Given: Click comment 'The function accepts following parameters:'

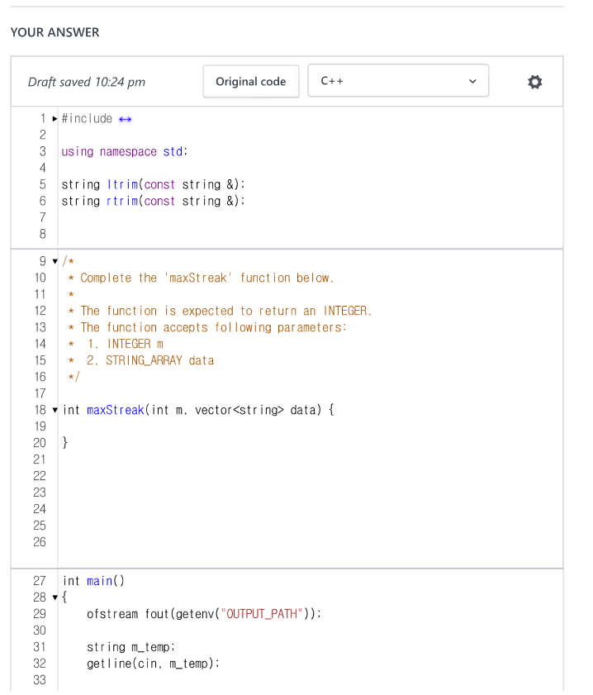Looking at the screenshot, I should [x=213, y=327].
